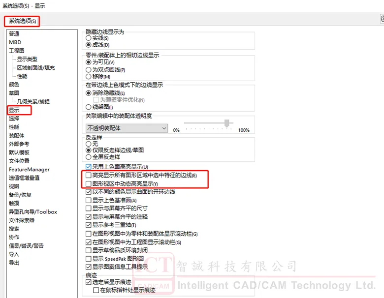This screenshot has height=298, width=384.
Task: Toggle 以不同的颜色显示曲面的开环边线 checkbox
Action: [x=89, y=192]
